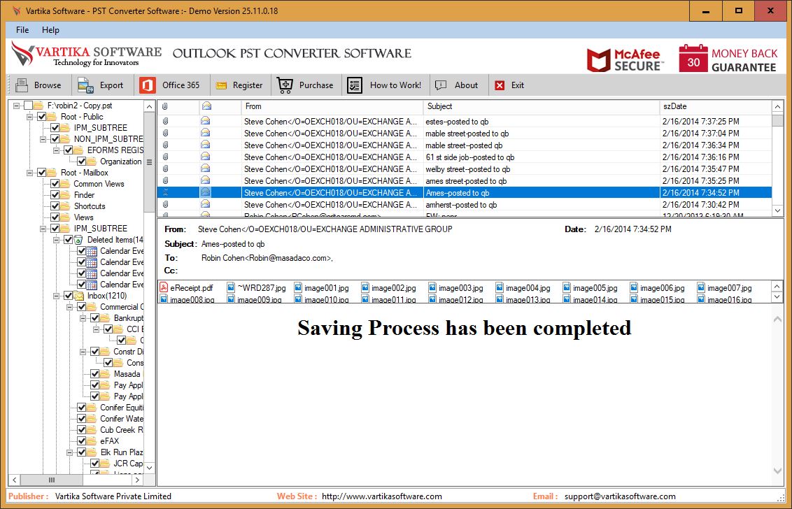Select the amherst--posted to qb email row

465,204
